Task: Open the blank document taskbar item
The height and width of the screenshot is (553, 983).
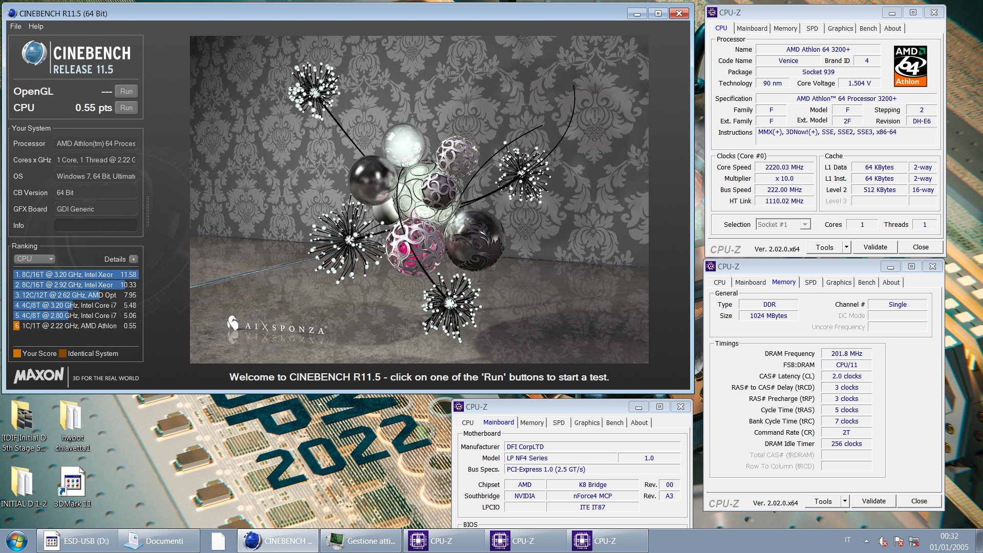Action: (219, 541)
